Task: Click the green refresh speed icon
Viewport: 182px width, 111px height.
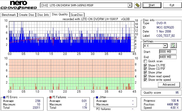Action: (x=173, y=45)
